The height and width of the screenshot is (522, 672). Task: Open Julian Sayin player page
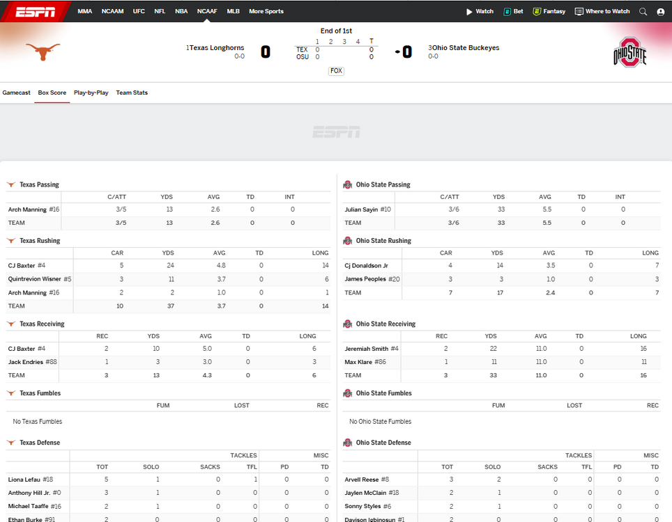tap(362, 209)
